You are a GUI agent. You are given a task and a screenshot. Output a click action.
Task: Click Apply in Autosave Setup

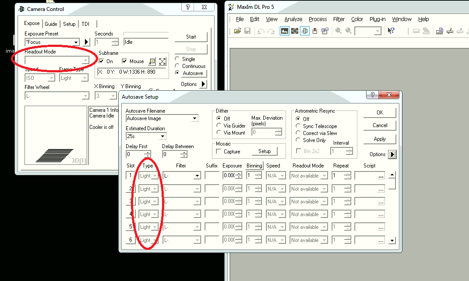(380, 139)
